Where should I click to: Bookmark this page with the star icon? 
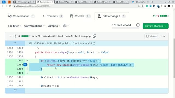142,6
